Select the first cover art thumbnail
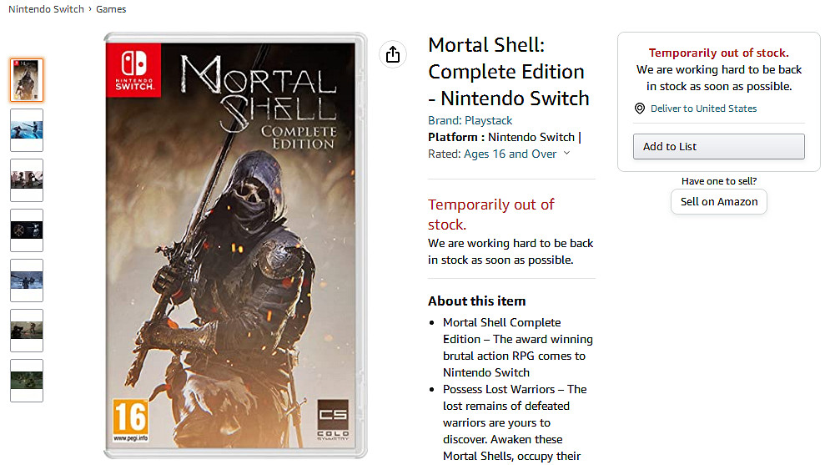 (27, 80)
